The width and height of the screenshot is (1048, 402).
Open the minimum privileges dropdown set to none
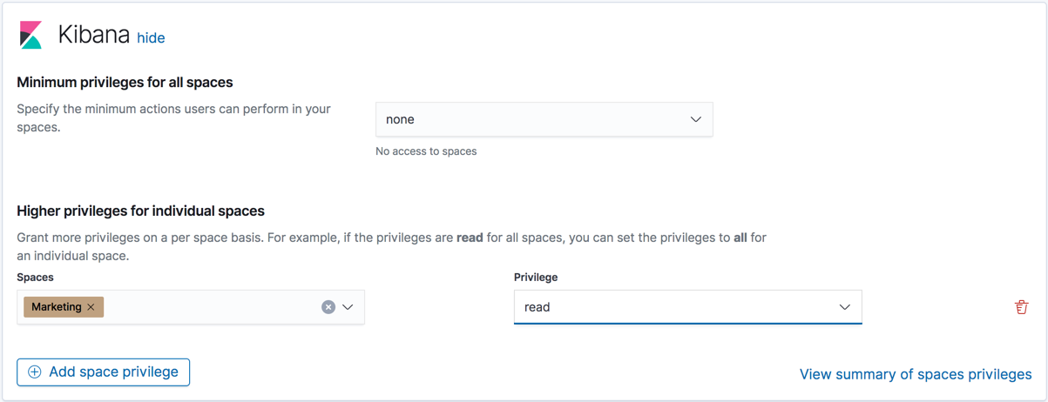543,119
